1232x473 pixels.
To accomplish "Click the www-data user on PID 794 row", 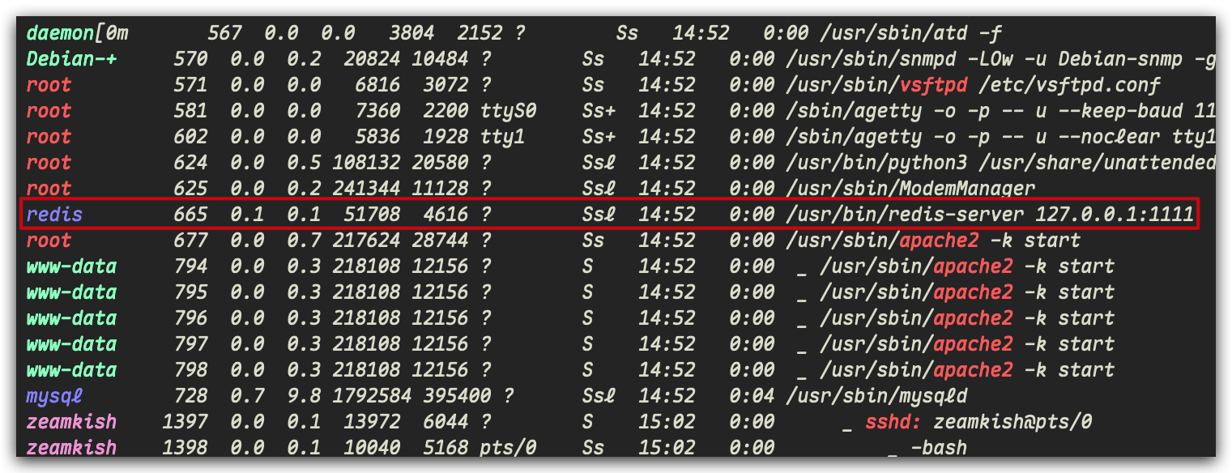I will pos(71,266).
